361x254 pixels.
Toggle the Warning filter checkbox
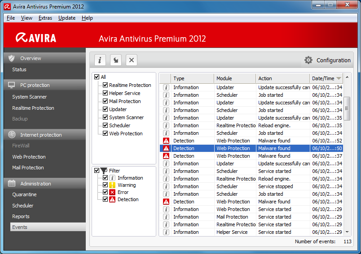point(105,185)
